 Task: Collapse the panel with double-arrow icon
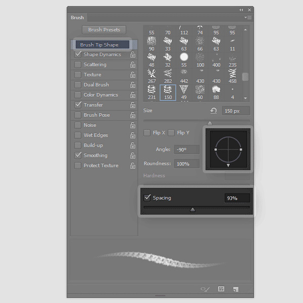point(241,10)
